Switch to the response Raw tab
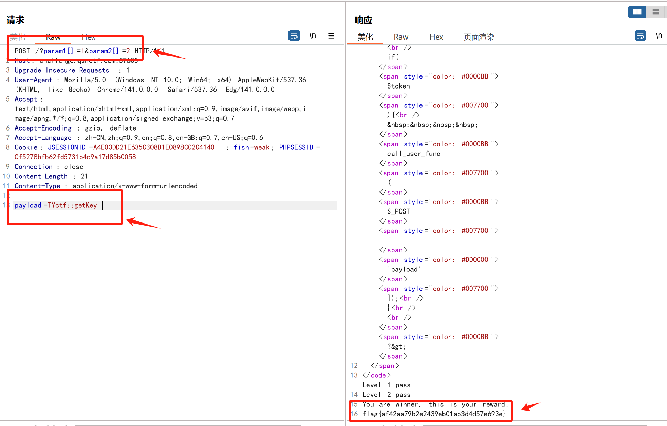The width and height of the screenshot is (667, 426). (x=401, y=37)
